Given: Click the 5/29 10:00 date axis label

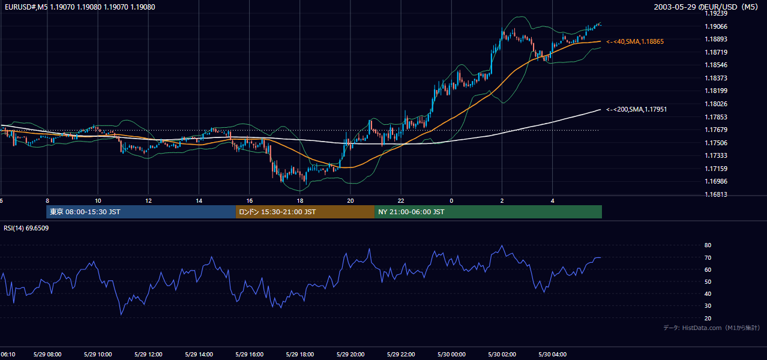Looking at the screenshot, I should tap(98, 355).
